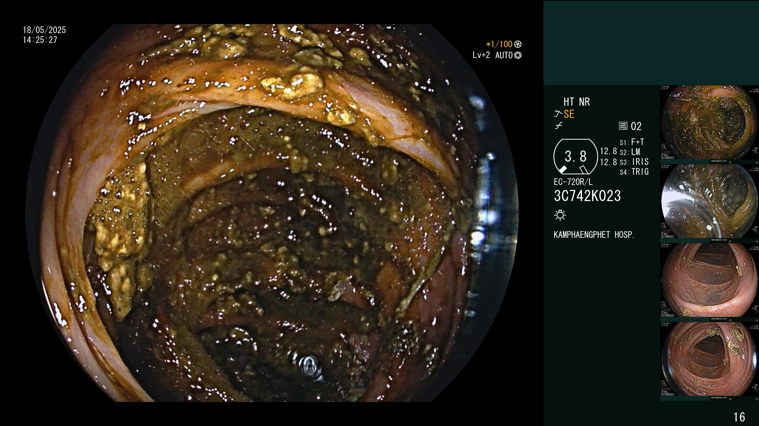Click the orange SE label

pyautogui.click(x=569, y=114)
